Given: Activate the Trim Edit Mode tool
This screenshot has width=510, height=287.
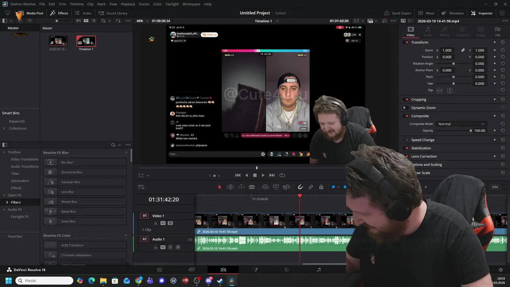Looking at the screenshot, I should pos(230,187).
